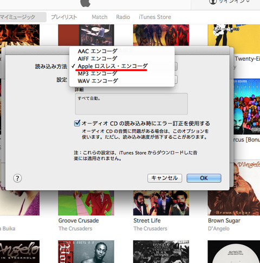Click The Crusaders under Groove Crusade
This screenshot has width=260, height=263.
pyautogui.click(x=75, y=228)
